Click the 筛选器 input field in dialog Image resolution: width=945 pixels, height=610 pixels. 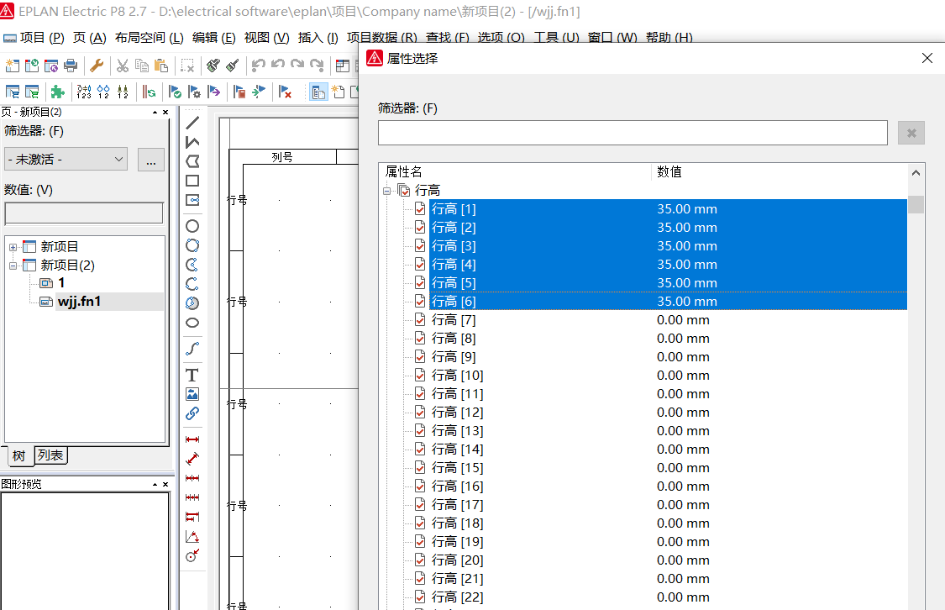[x=632, y=133]
